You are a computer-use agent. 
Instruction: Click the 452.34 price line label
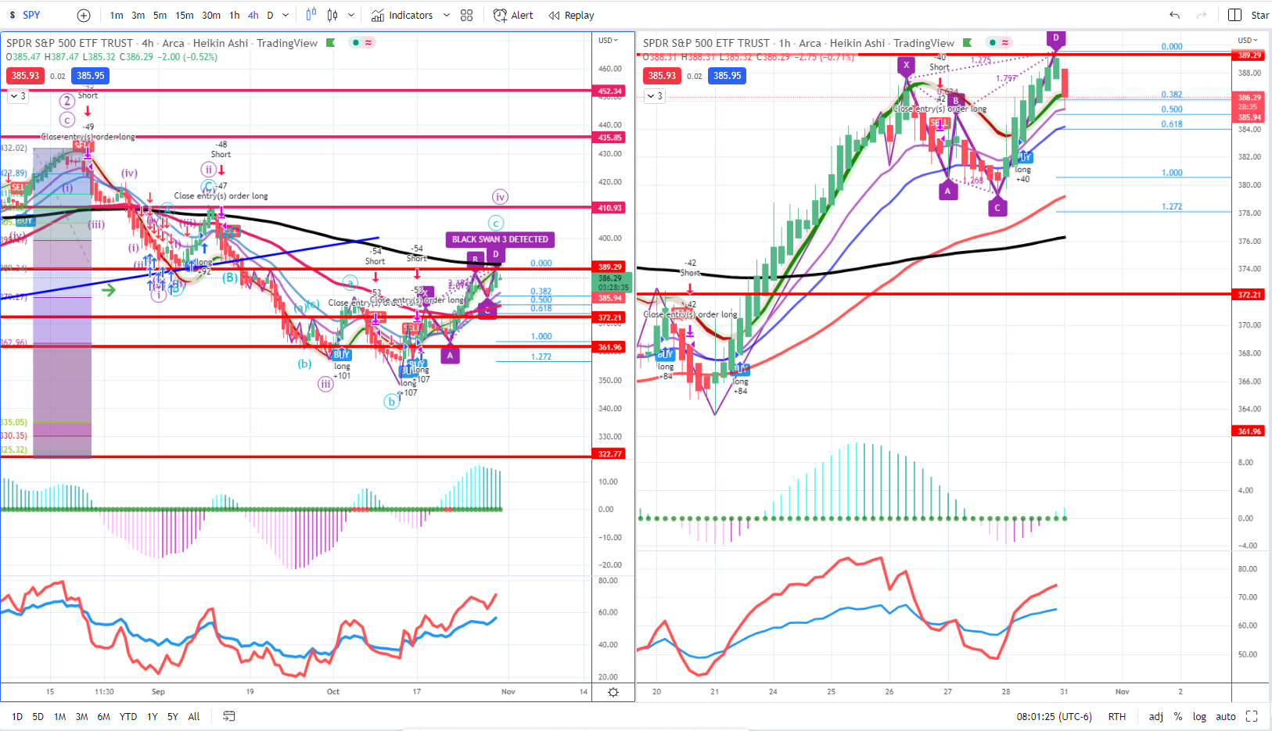coord(610,91)
